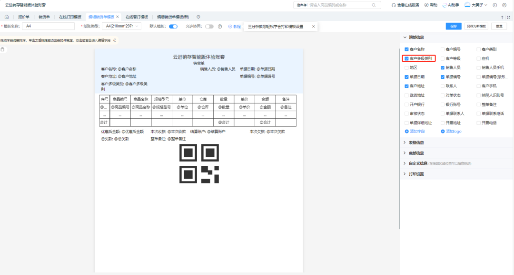The image size is (514, 275).
Task: Click the clipboard icon at canvas left edge
Action: pos(3,49)
